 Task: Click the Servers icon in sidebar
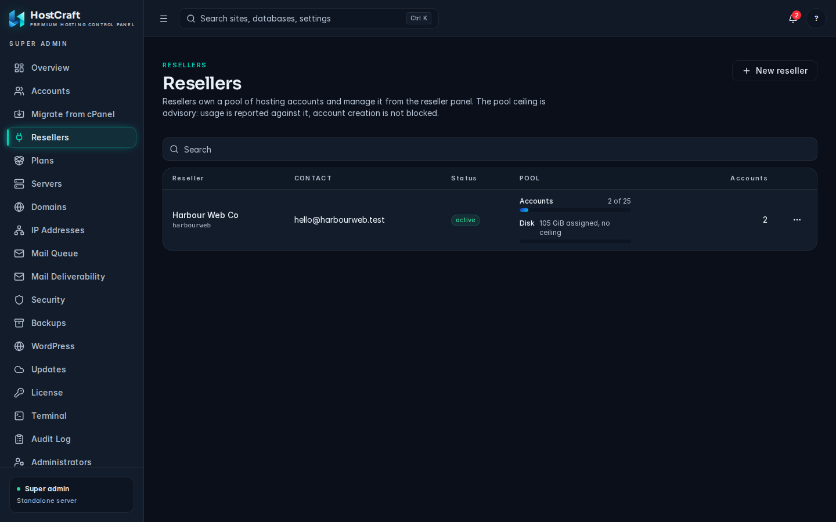click(x=19, y=184)
